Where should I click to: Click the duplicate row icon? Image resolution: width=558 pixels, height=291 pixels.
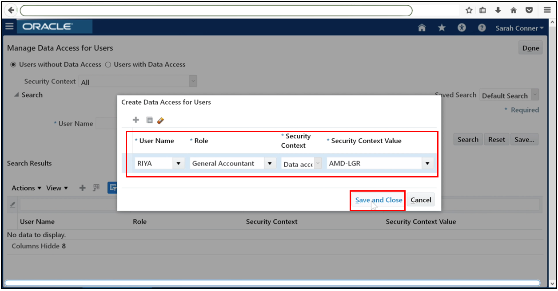coord(149,120)
